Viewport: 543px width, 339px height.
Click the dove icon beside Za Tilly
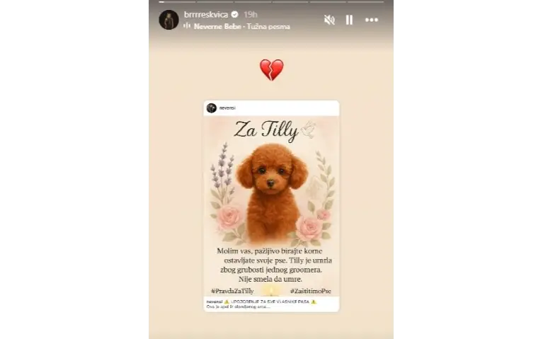tap(309, 130)
